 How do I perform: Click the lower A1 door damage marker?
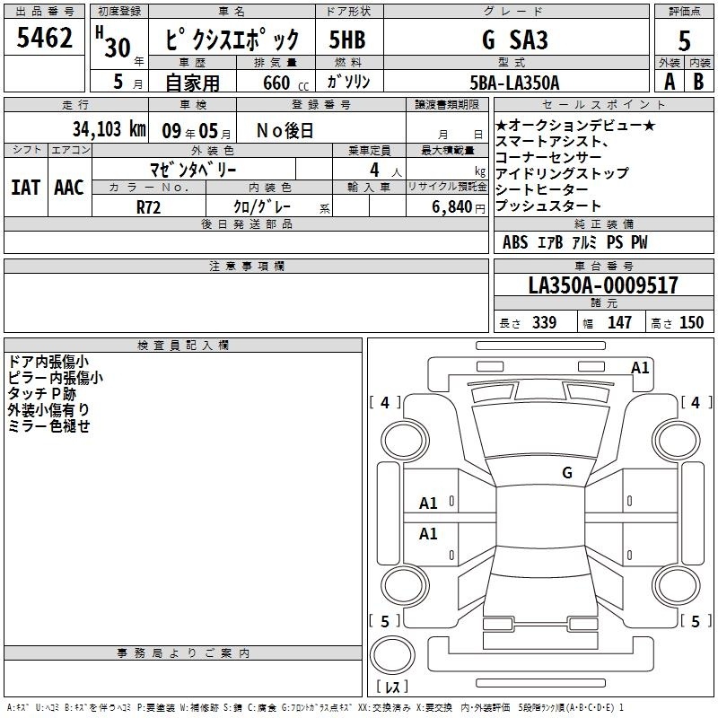(x=429, y=534)
